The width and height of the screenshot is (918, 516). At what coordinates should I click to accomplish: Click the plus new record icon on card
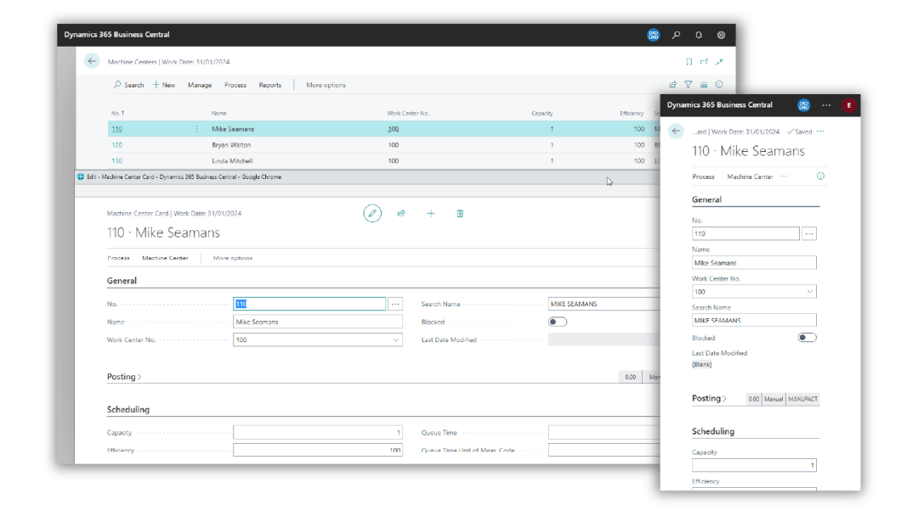click(431, 214)
